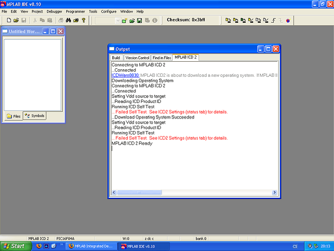
Task: Click the Checksum: 0x3bff display
Action: point(186,20)
